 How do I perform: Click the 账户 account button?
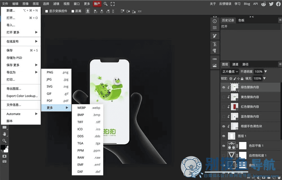coord(97,4)
